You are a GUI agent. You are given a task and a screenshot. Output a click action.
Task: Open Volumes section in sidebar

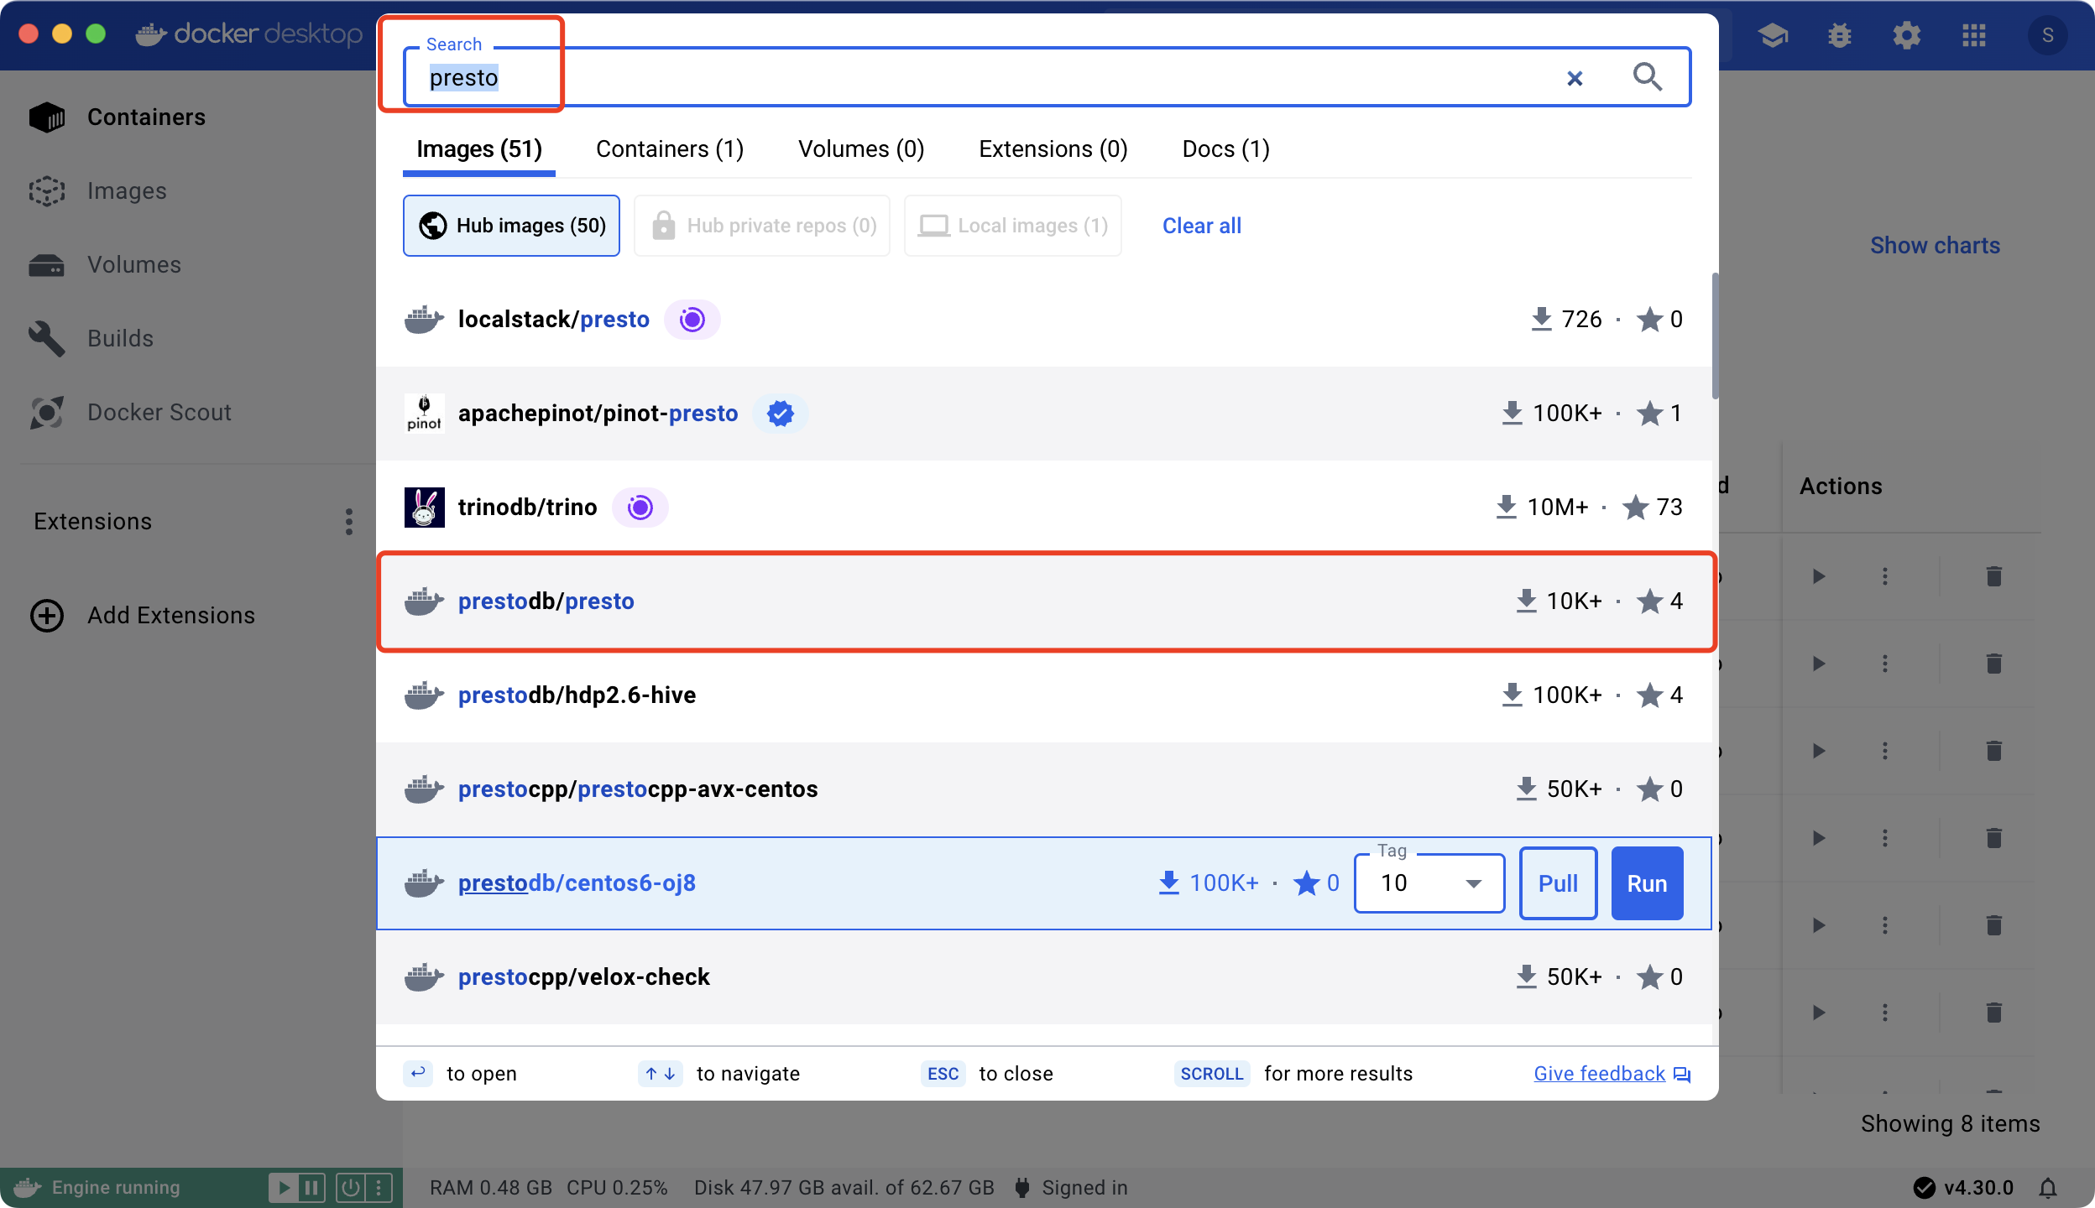coord(134,265)
